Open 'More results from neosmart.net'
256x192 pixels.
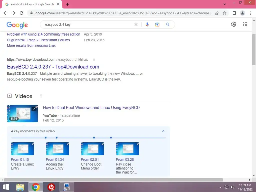[x=31, y=45]
